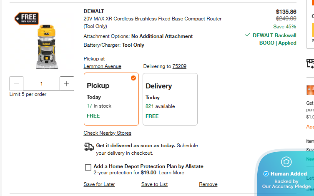
Task: Remove the router from cart
Action: click(208, 184)
